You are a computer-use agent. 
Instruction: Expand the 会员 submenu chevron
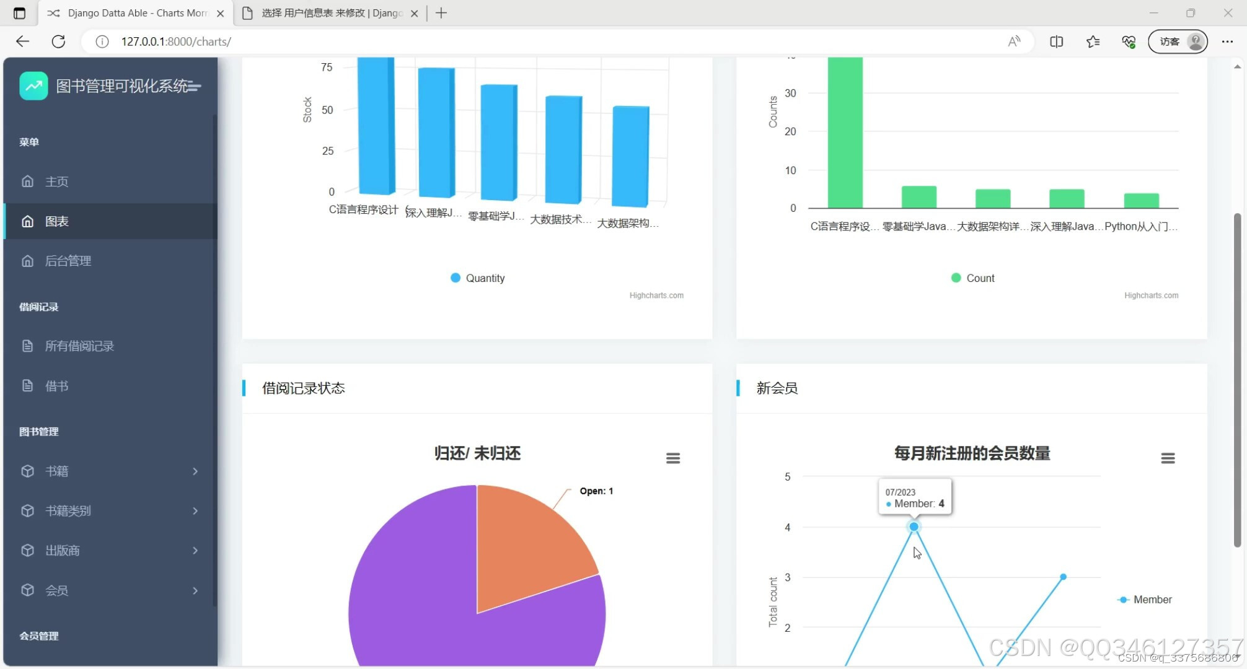click(195, 590)
